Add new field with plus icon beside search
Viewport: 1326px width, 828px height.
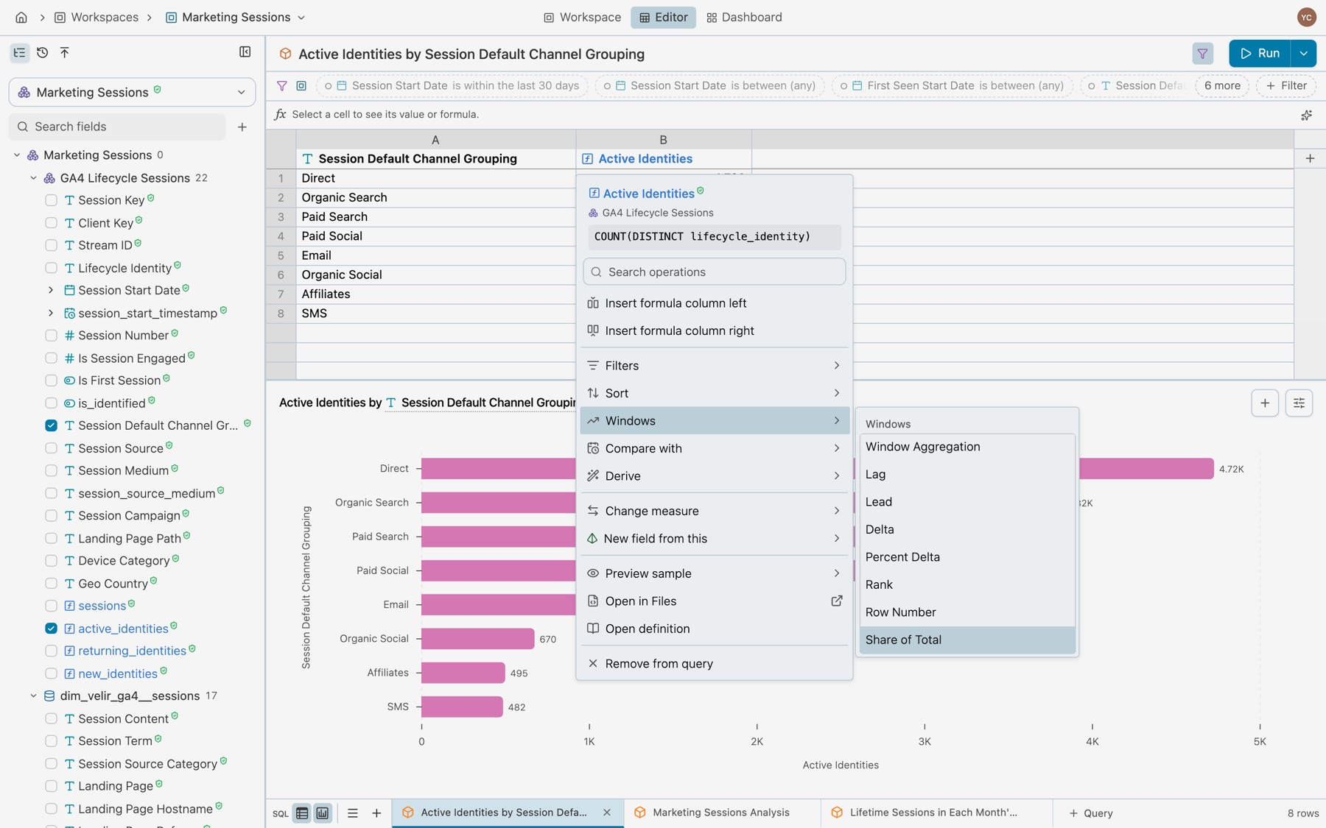[242, 127]
